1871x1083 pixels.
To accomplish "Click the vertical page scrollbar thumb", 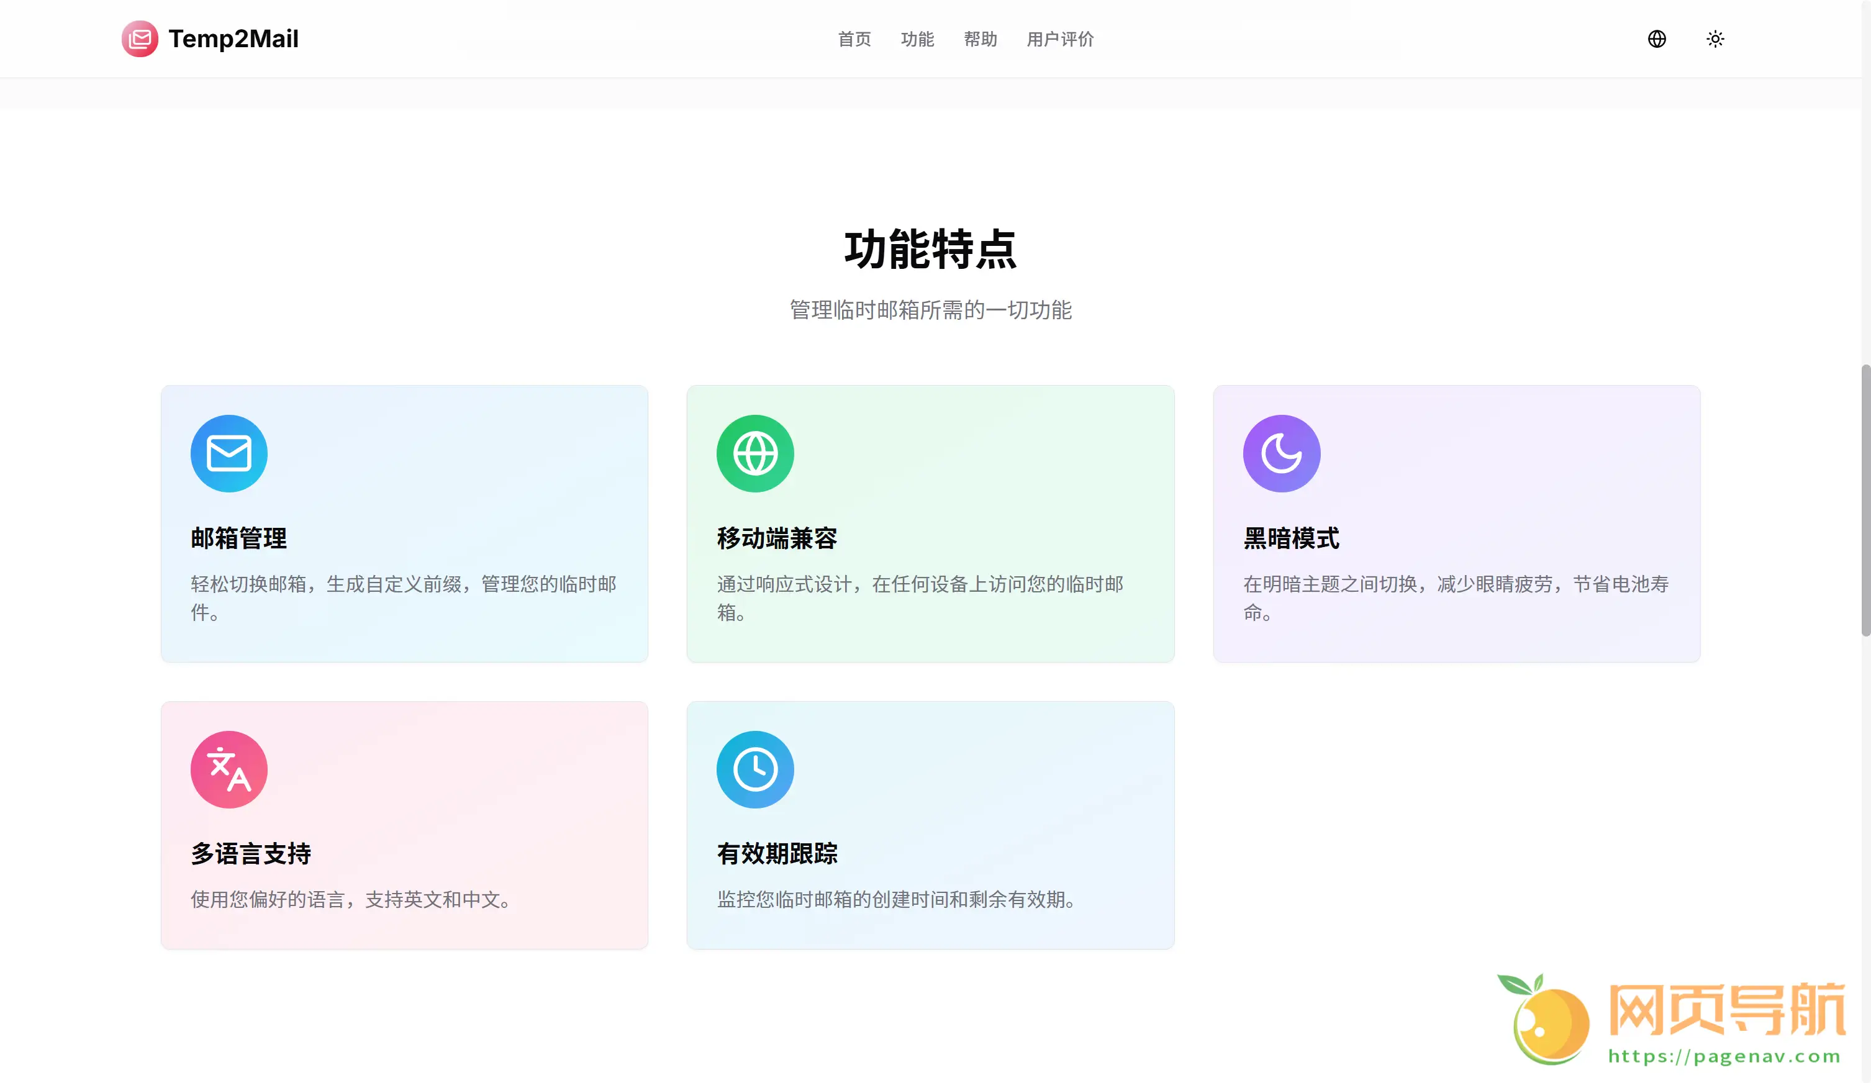I will pos(1865,501).
